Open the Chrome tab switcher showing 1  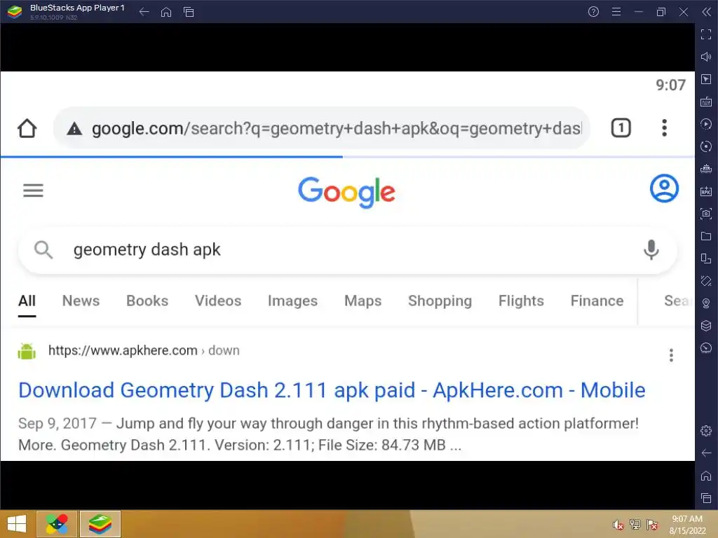pyautogui.click(x=621, y=128)
